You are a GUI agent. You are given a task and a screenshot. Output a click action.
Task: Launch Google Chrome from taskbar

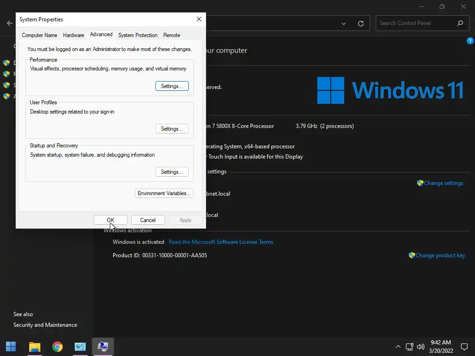point(57,346)
